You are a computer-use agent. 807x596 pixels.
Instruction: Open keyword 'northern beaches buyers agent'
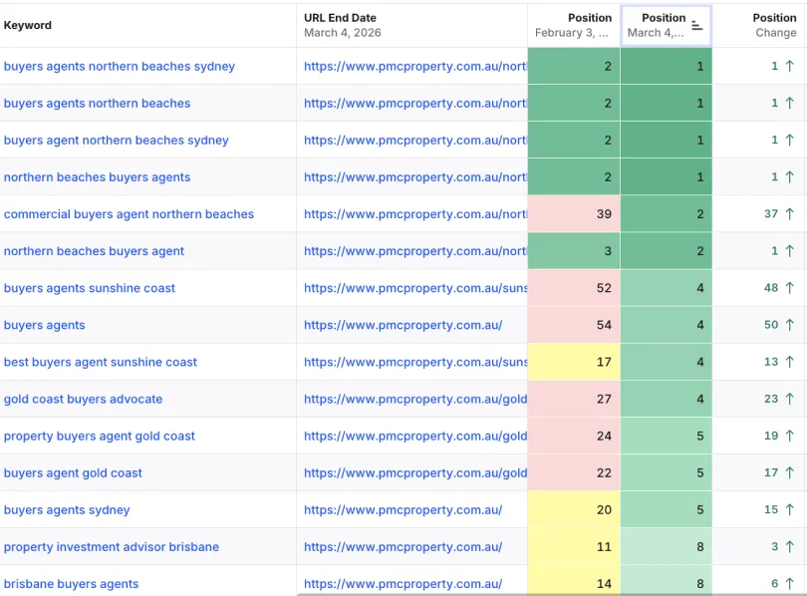pyautogui.click(x=95, y=251)
